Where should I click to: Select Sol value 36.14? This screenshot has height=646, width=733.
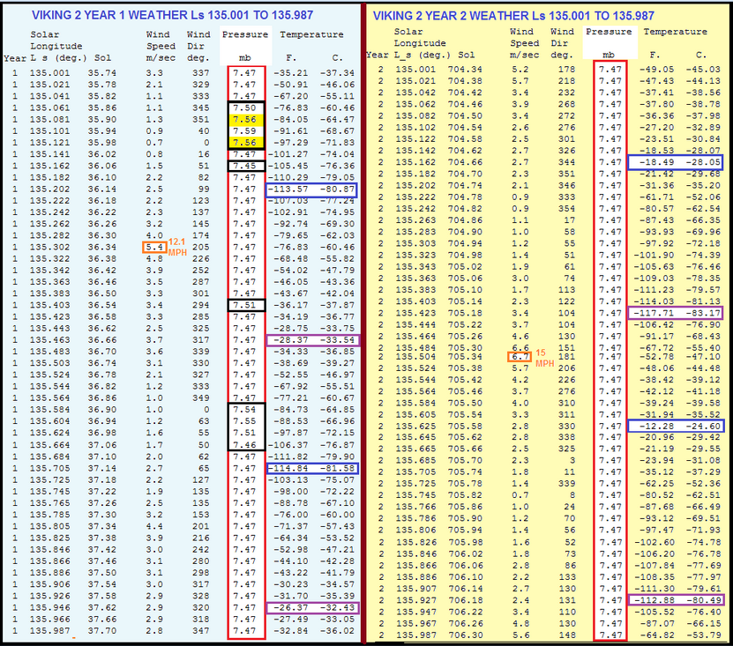[x=102, y=189]
